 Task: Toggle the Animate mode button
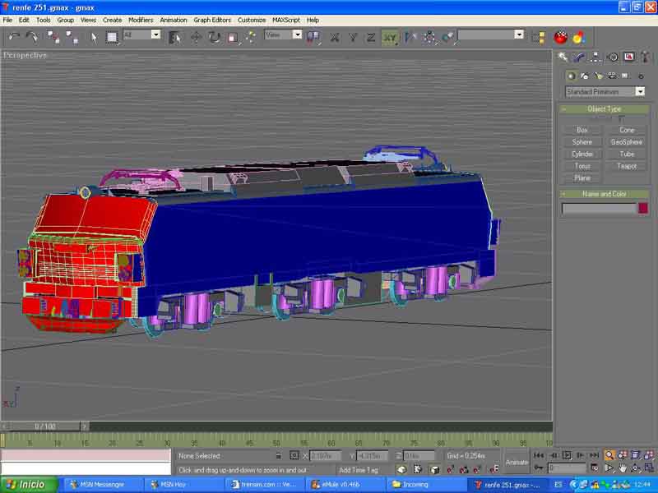[x=517, y=462]
